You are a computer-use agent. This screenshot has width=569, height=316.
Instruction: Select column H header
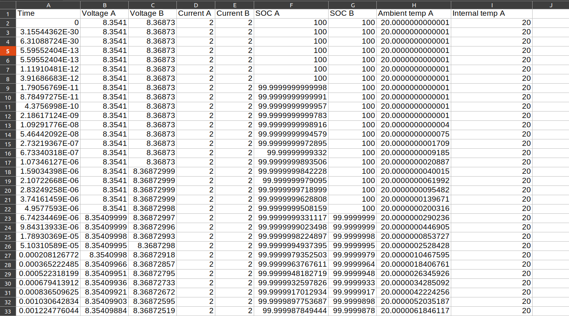(x=414, y=4)
